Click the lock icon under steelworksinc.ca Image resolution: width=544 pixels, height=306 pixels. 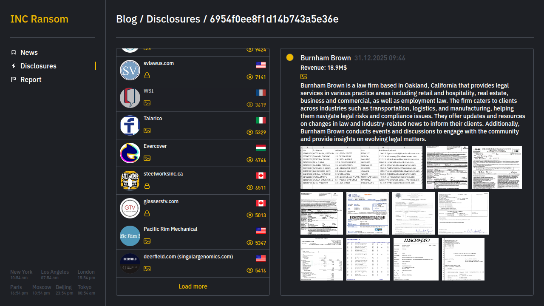coord(147,186)
